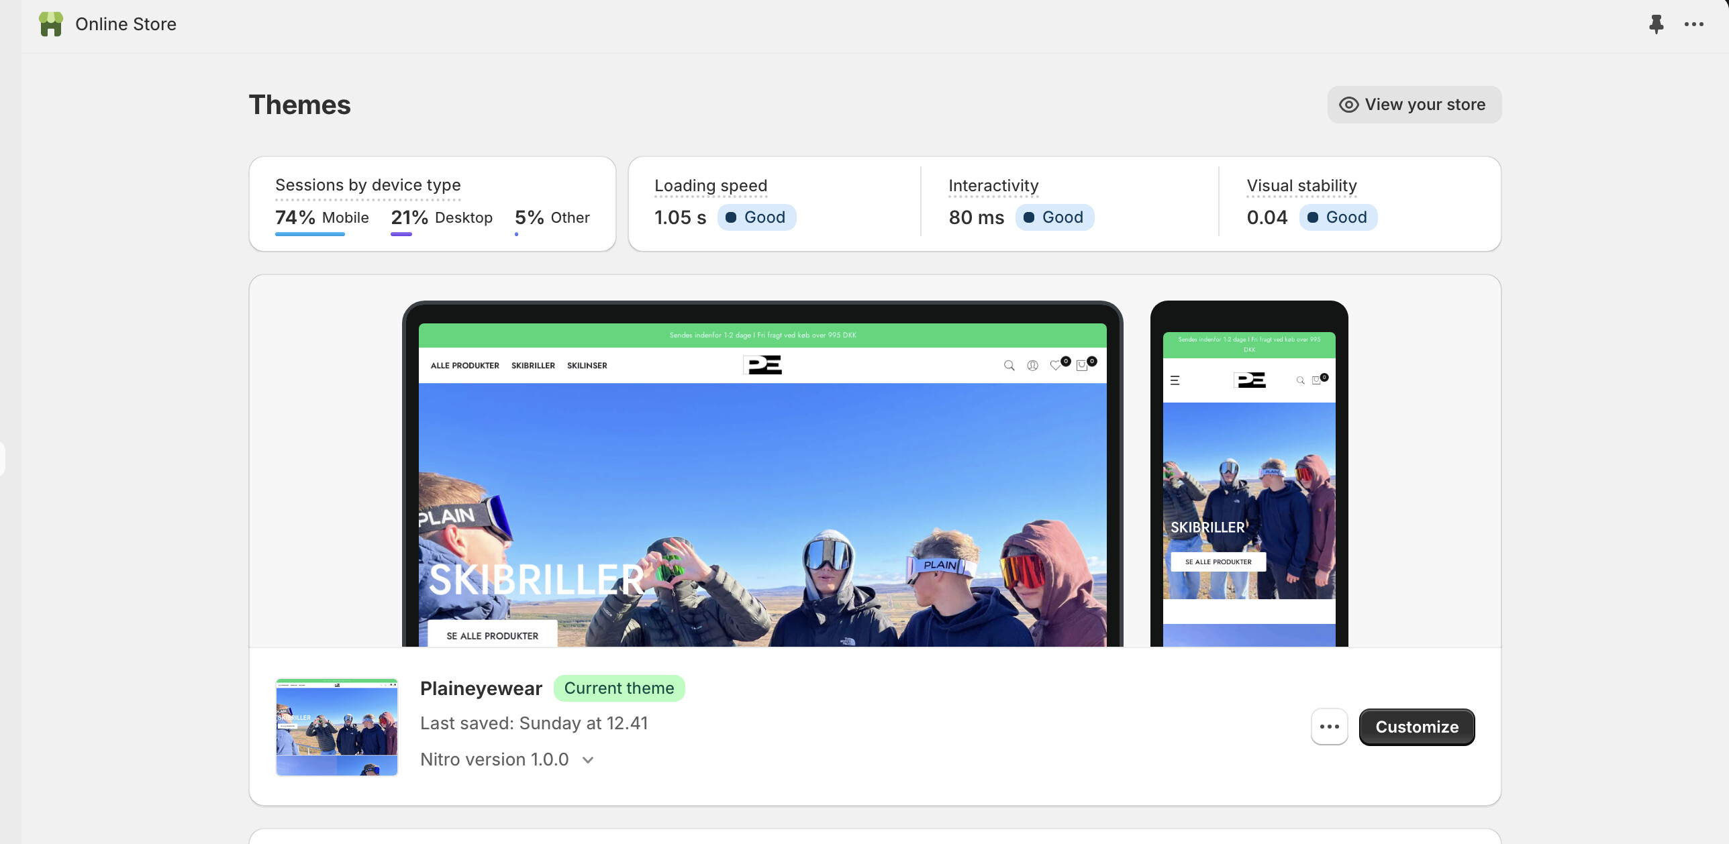Image resolution: width=1729 pixels, height=844 pixels.
Task: Click the account icon in desktop preview
Action: tap(1032, 366)
